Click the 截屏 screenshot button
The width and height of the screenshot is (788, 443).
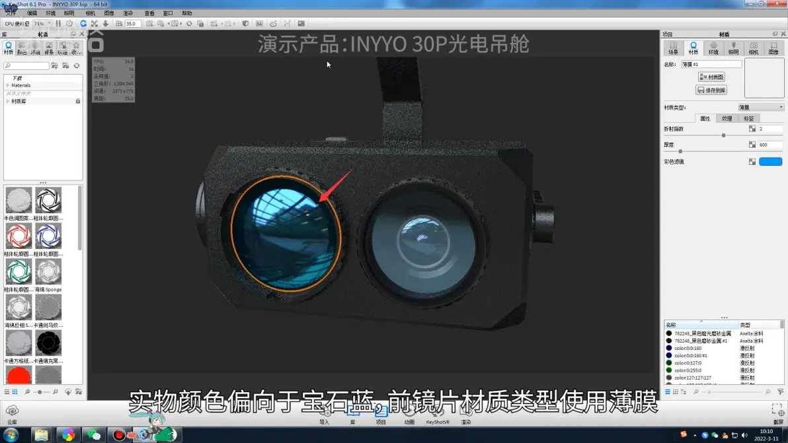[777, 415]
